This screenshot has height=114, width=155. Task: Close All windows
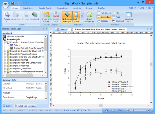point(118,21)
